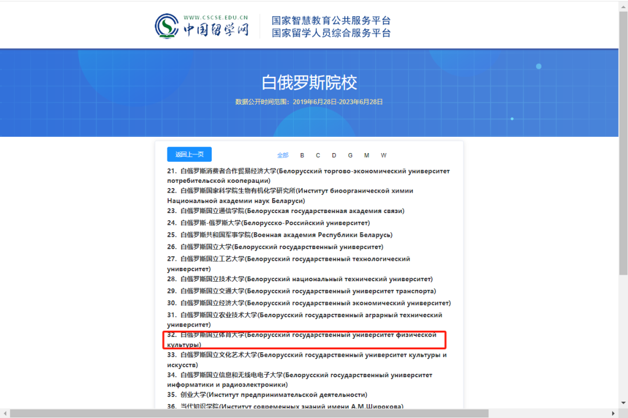
Task: Click the 返回上一页 button
Action: coord(190,154)
